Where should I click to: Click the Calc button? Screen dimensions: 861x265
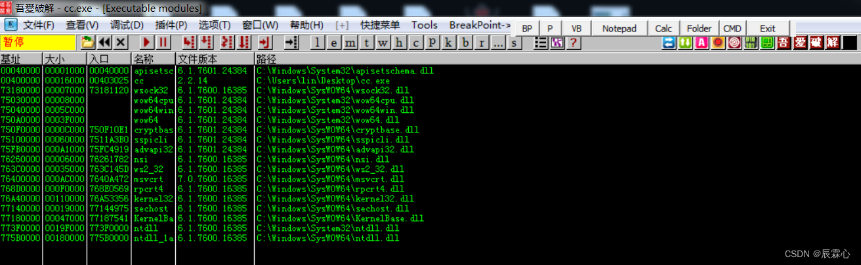point(663,28)
